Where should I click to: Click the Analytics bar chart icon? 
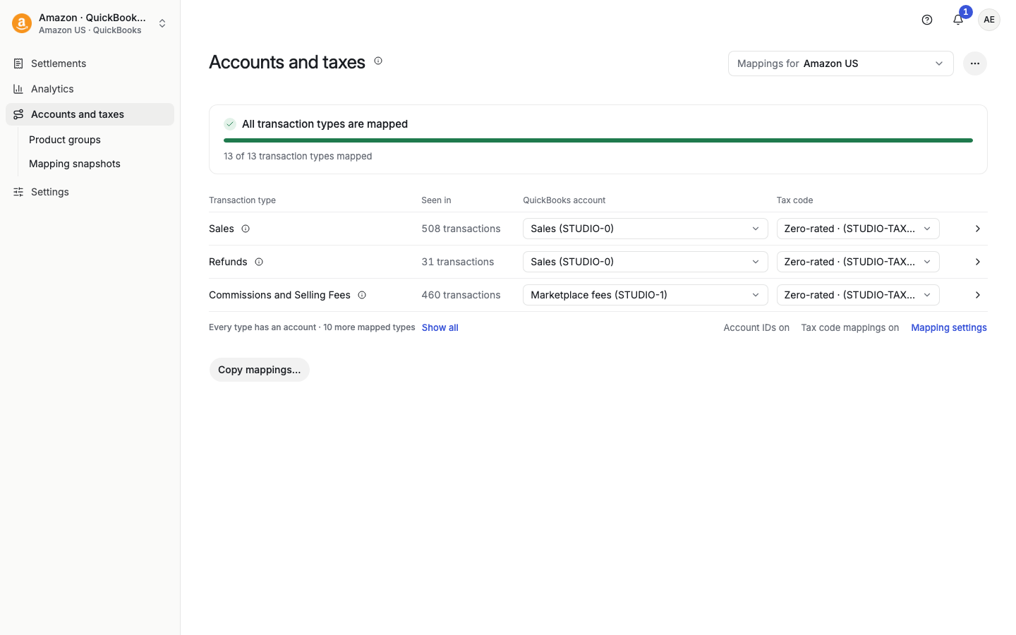pos(18,89)
